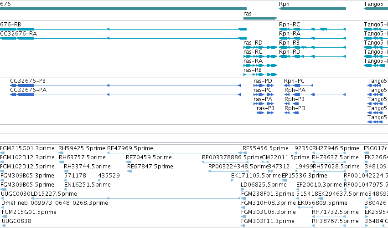Image resolution: width=388 pixels, height=228 pixels.
Task: Select the 676-RB transcript label
Action: click(10, 24)
